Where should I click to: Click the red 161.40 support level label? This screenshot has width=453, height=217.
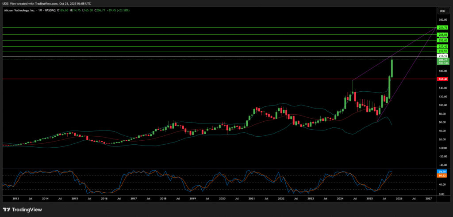(443, 79)
